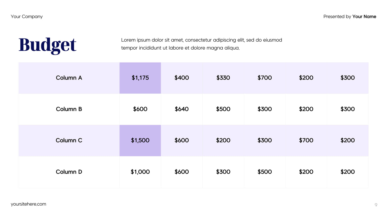Select the Column B row label
387x218 pixels.
69,109
